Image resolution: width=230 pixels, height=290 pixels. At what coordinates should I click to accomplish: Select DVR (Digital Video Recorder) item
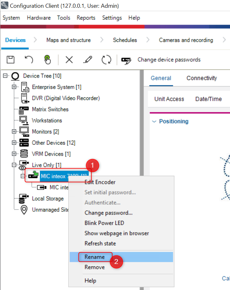(66, 98)
